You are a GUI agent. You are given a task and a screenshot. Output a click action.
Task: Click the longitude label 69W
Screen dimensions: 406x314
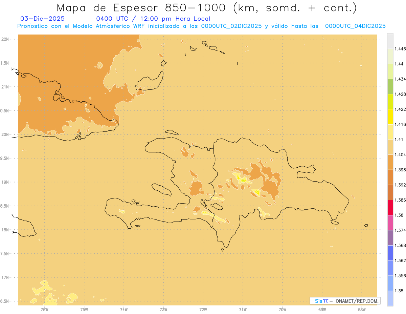click(x=322, y=309)
